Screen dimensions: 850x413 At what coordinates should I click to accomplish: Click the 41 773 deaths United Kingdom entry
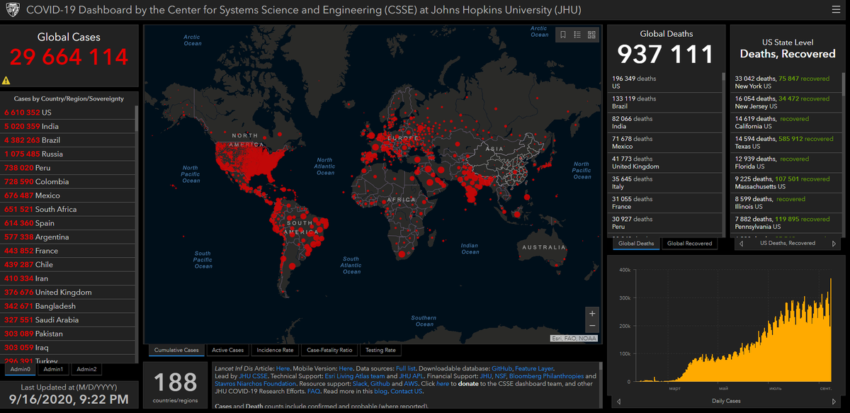664,162
